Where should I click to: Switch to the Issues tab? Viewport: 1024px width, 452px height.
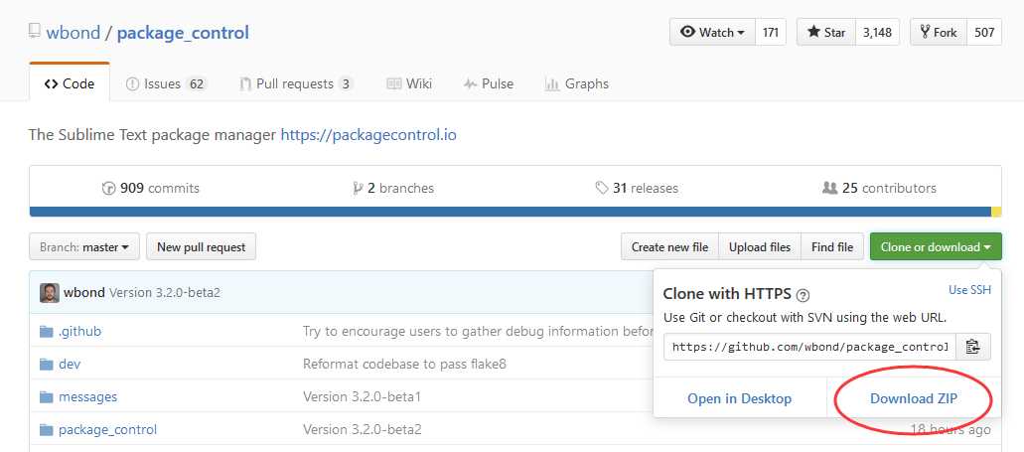point(166,83)
